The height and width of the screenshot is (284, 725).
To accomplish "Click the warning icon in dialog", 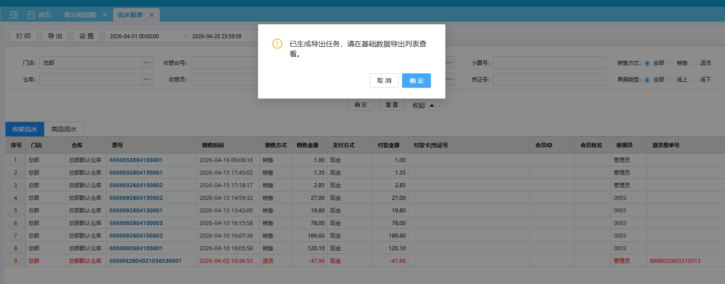I will pos(277,44).
